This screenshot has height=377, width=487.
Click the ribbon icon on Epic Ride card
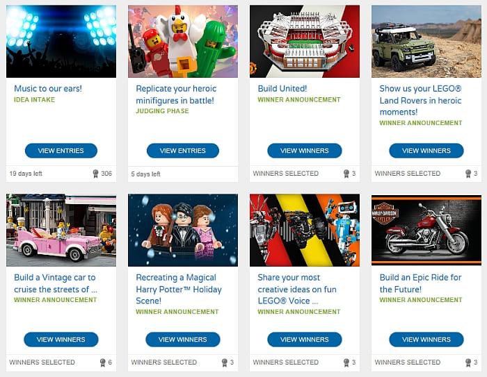(468, 362)
